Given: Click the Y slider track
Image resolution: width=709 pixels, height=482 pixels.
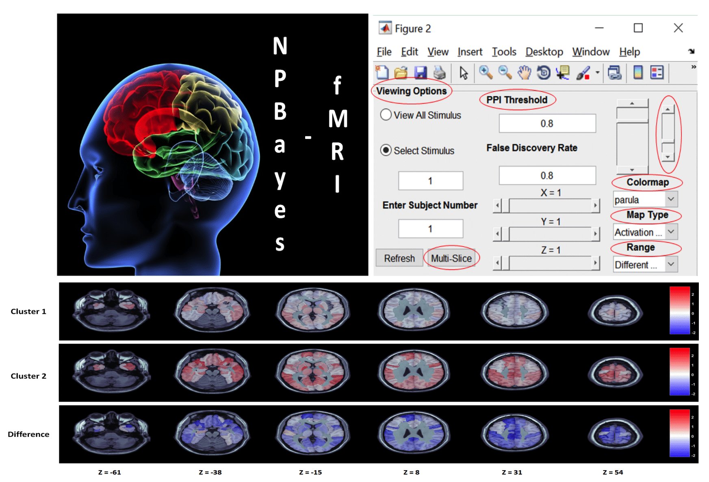Looking at the screenshot, I should pyautogui.click(x=551, y=234).
